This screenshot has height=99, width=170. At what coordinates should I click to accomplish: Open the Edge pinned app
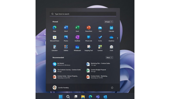pyautogui.click(x=55, y=29)
